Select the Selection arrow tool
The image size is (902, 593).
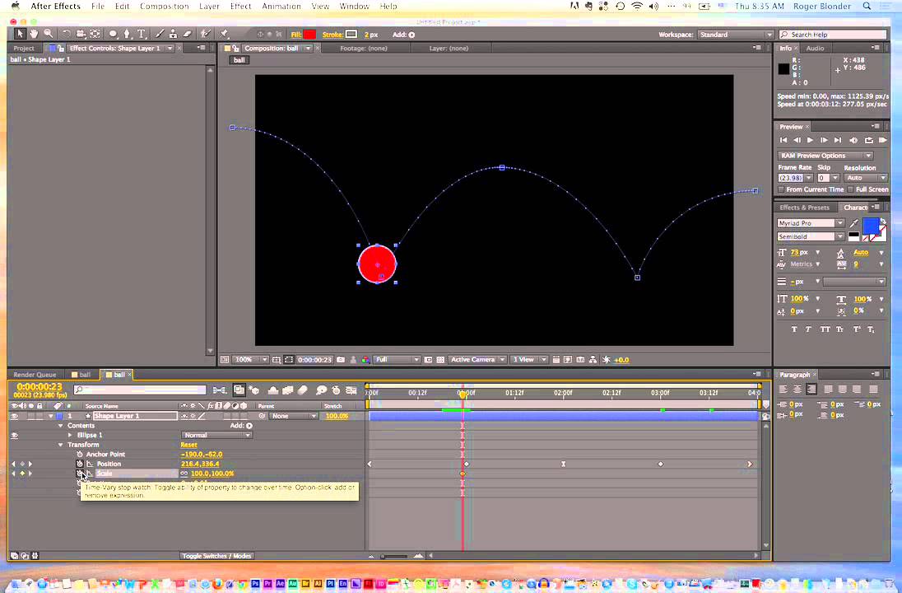pos(20,34)
